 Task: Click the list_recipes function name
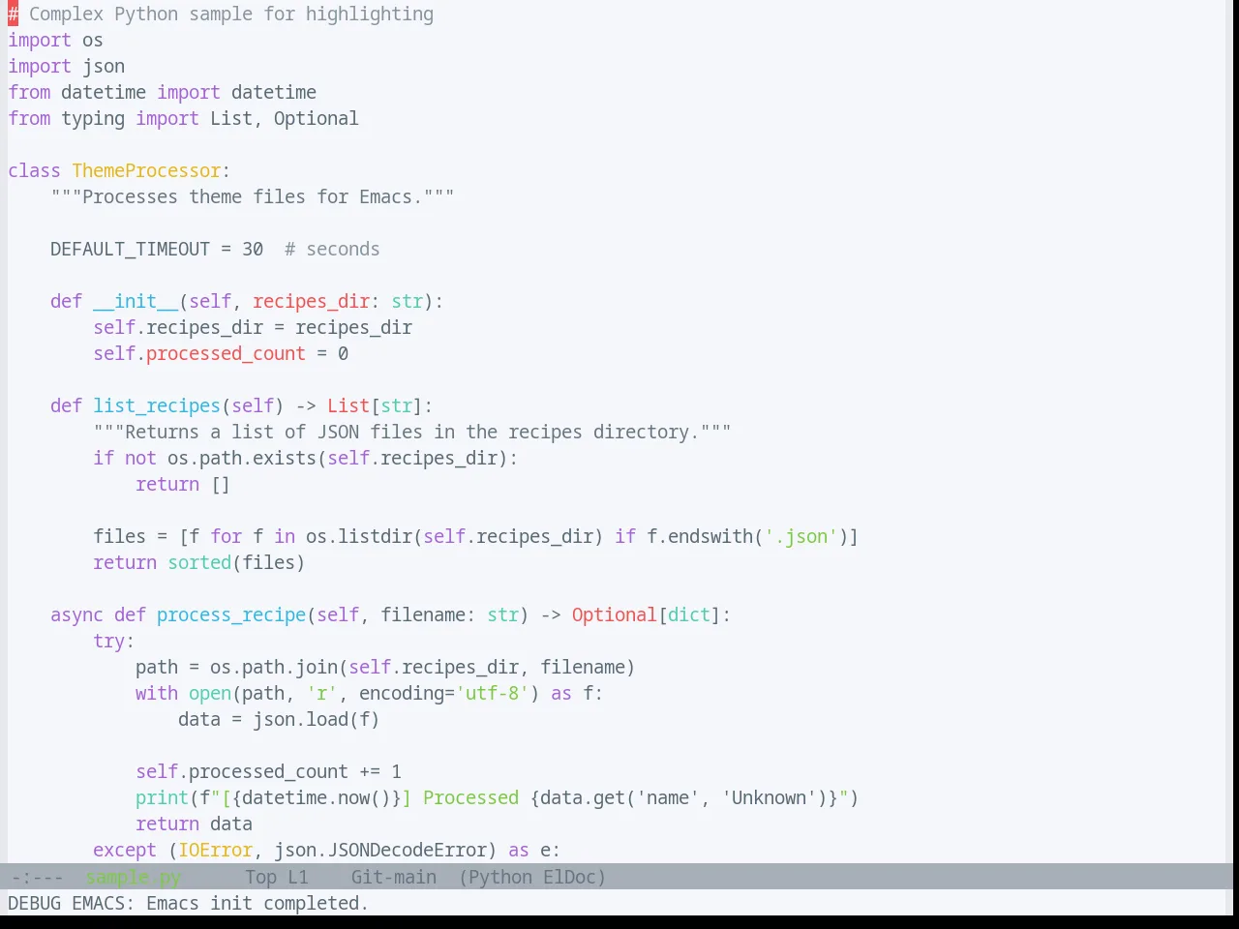[157, 405]
